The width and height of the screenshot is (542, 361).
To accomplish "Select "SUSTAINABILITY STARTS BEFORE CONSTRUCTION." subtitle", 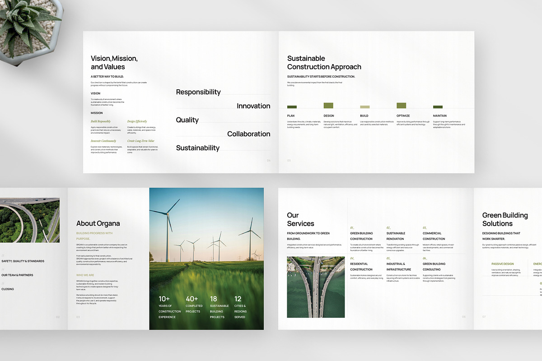I will [321, 77].
